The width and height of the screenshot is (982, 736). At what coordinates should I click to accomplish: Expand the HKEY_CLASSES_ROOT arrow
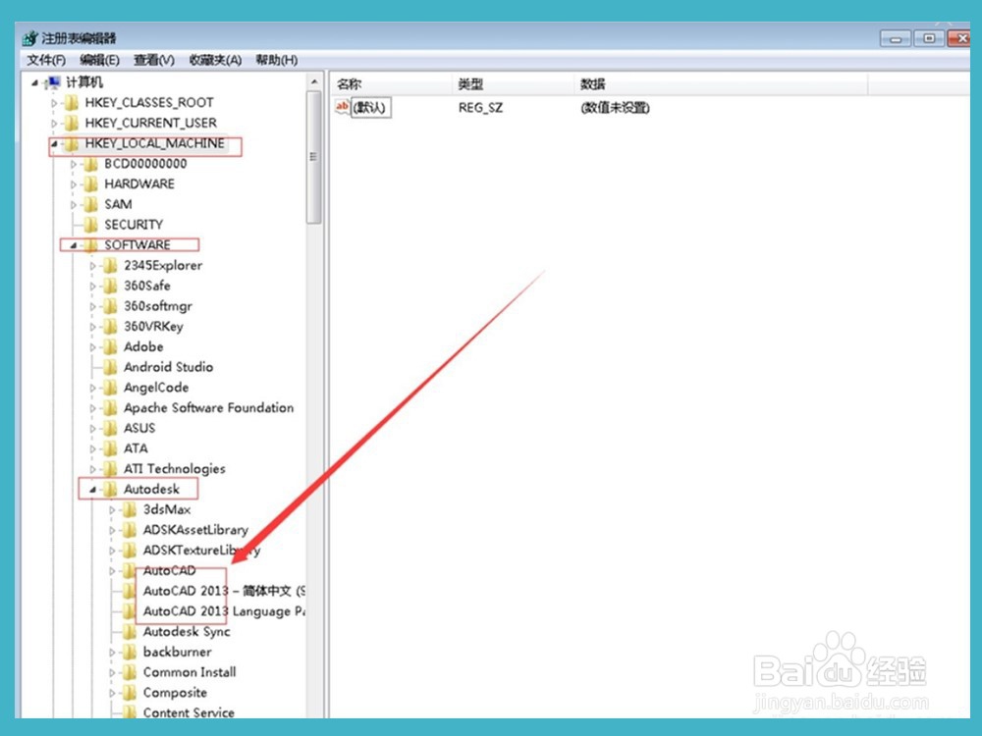[54, 103]
